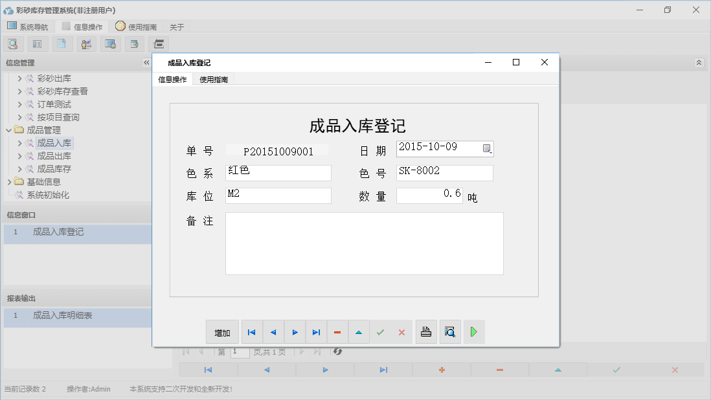Open the 日期 calendar date picker

point(488,149)
